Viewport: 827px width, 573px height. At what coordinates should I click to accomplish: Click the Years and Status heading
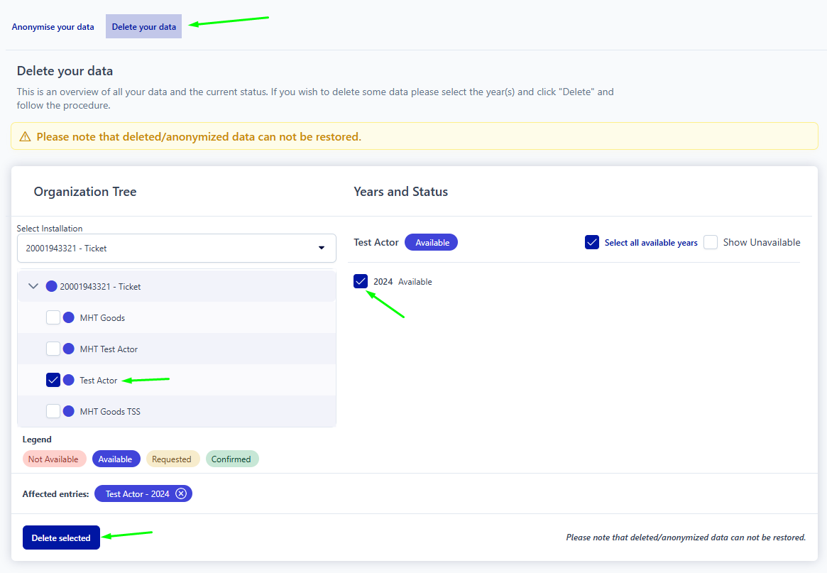point(401,192)
